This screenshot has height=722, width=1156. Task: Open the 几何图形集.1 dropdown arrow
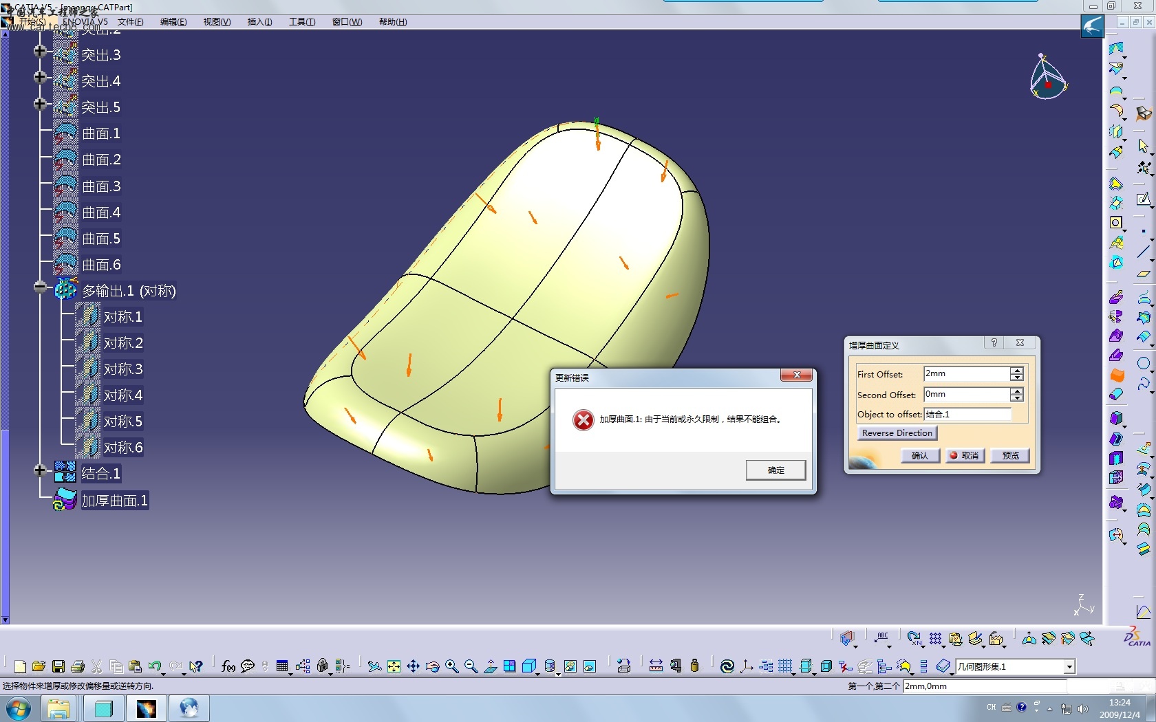1069,666
